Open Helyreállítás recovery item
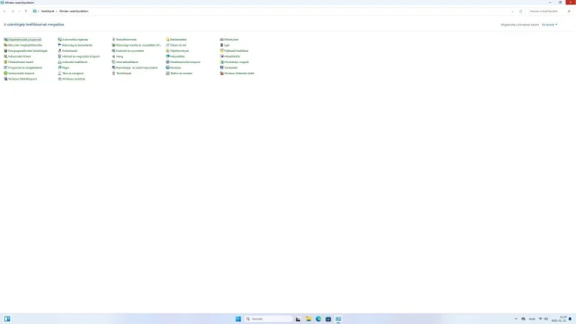576x324 pixels. pyautogui.click(x=175, y=56)
